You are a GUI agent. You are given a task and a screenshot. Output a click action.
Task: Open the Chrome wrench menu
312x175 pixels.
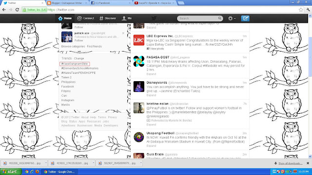[x=308, y=10]
